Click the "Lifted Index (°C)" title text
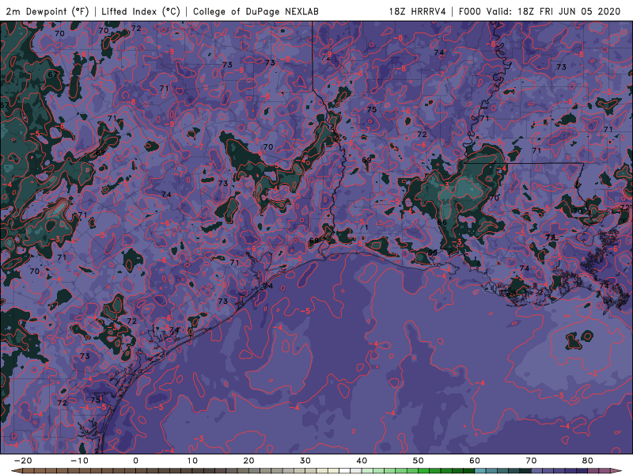This screenshot has width=633, height=475. pyautogui.click(x=141, y=12)
